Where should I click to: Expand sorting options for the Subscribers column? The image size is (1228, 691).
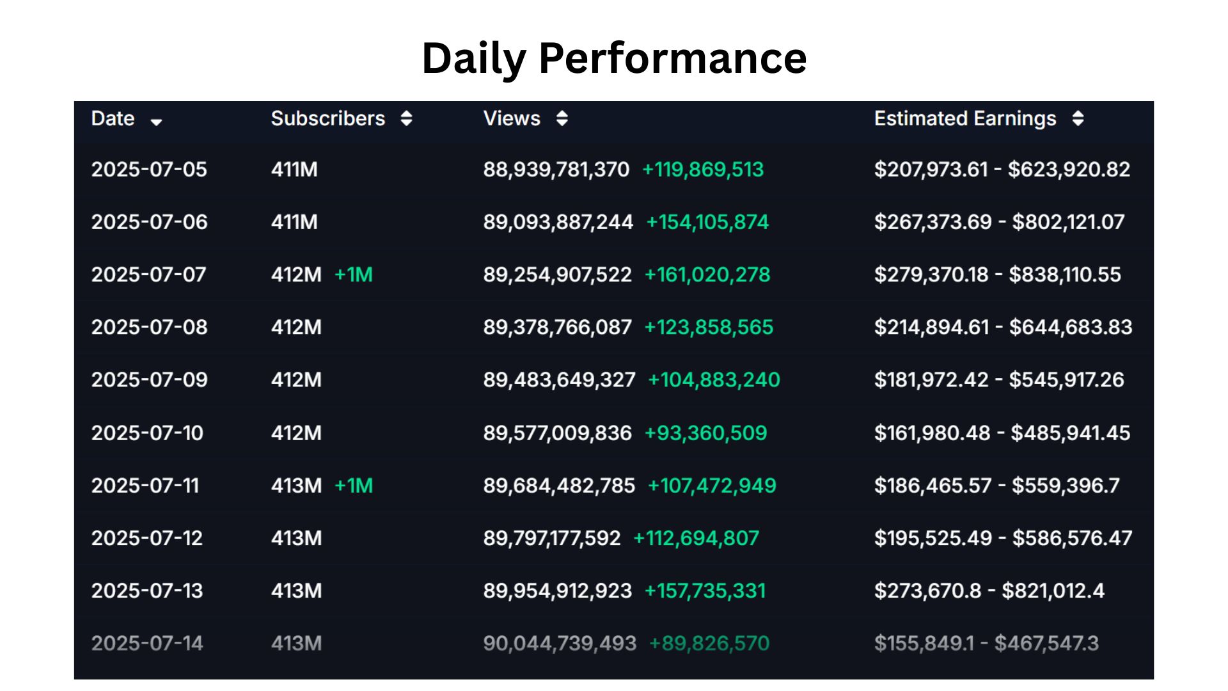tap(407, 118)
